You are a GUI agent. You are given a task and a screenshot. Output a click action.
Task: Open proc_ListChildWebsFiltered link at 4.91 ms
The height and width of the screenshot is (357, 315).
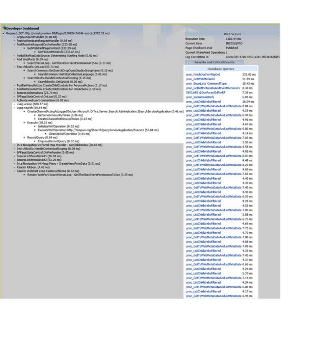click(203, 120)
